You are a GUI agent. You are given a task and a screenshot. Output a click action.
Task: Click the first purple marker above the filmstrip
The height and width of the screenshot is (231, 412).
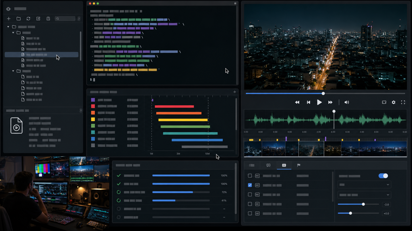(286, 139)
